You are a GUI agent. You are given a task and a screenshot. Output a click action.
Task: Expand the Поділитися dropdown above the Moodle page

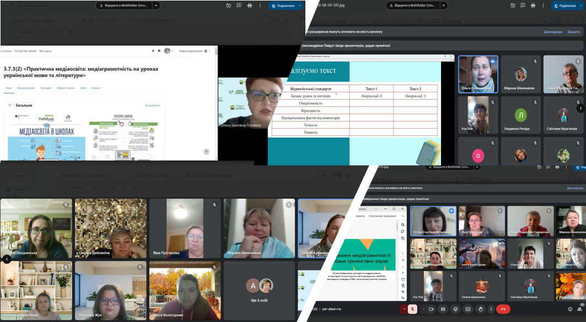(x=300, y=6)
